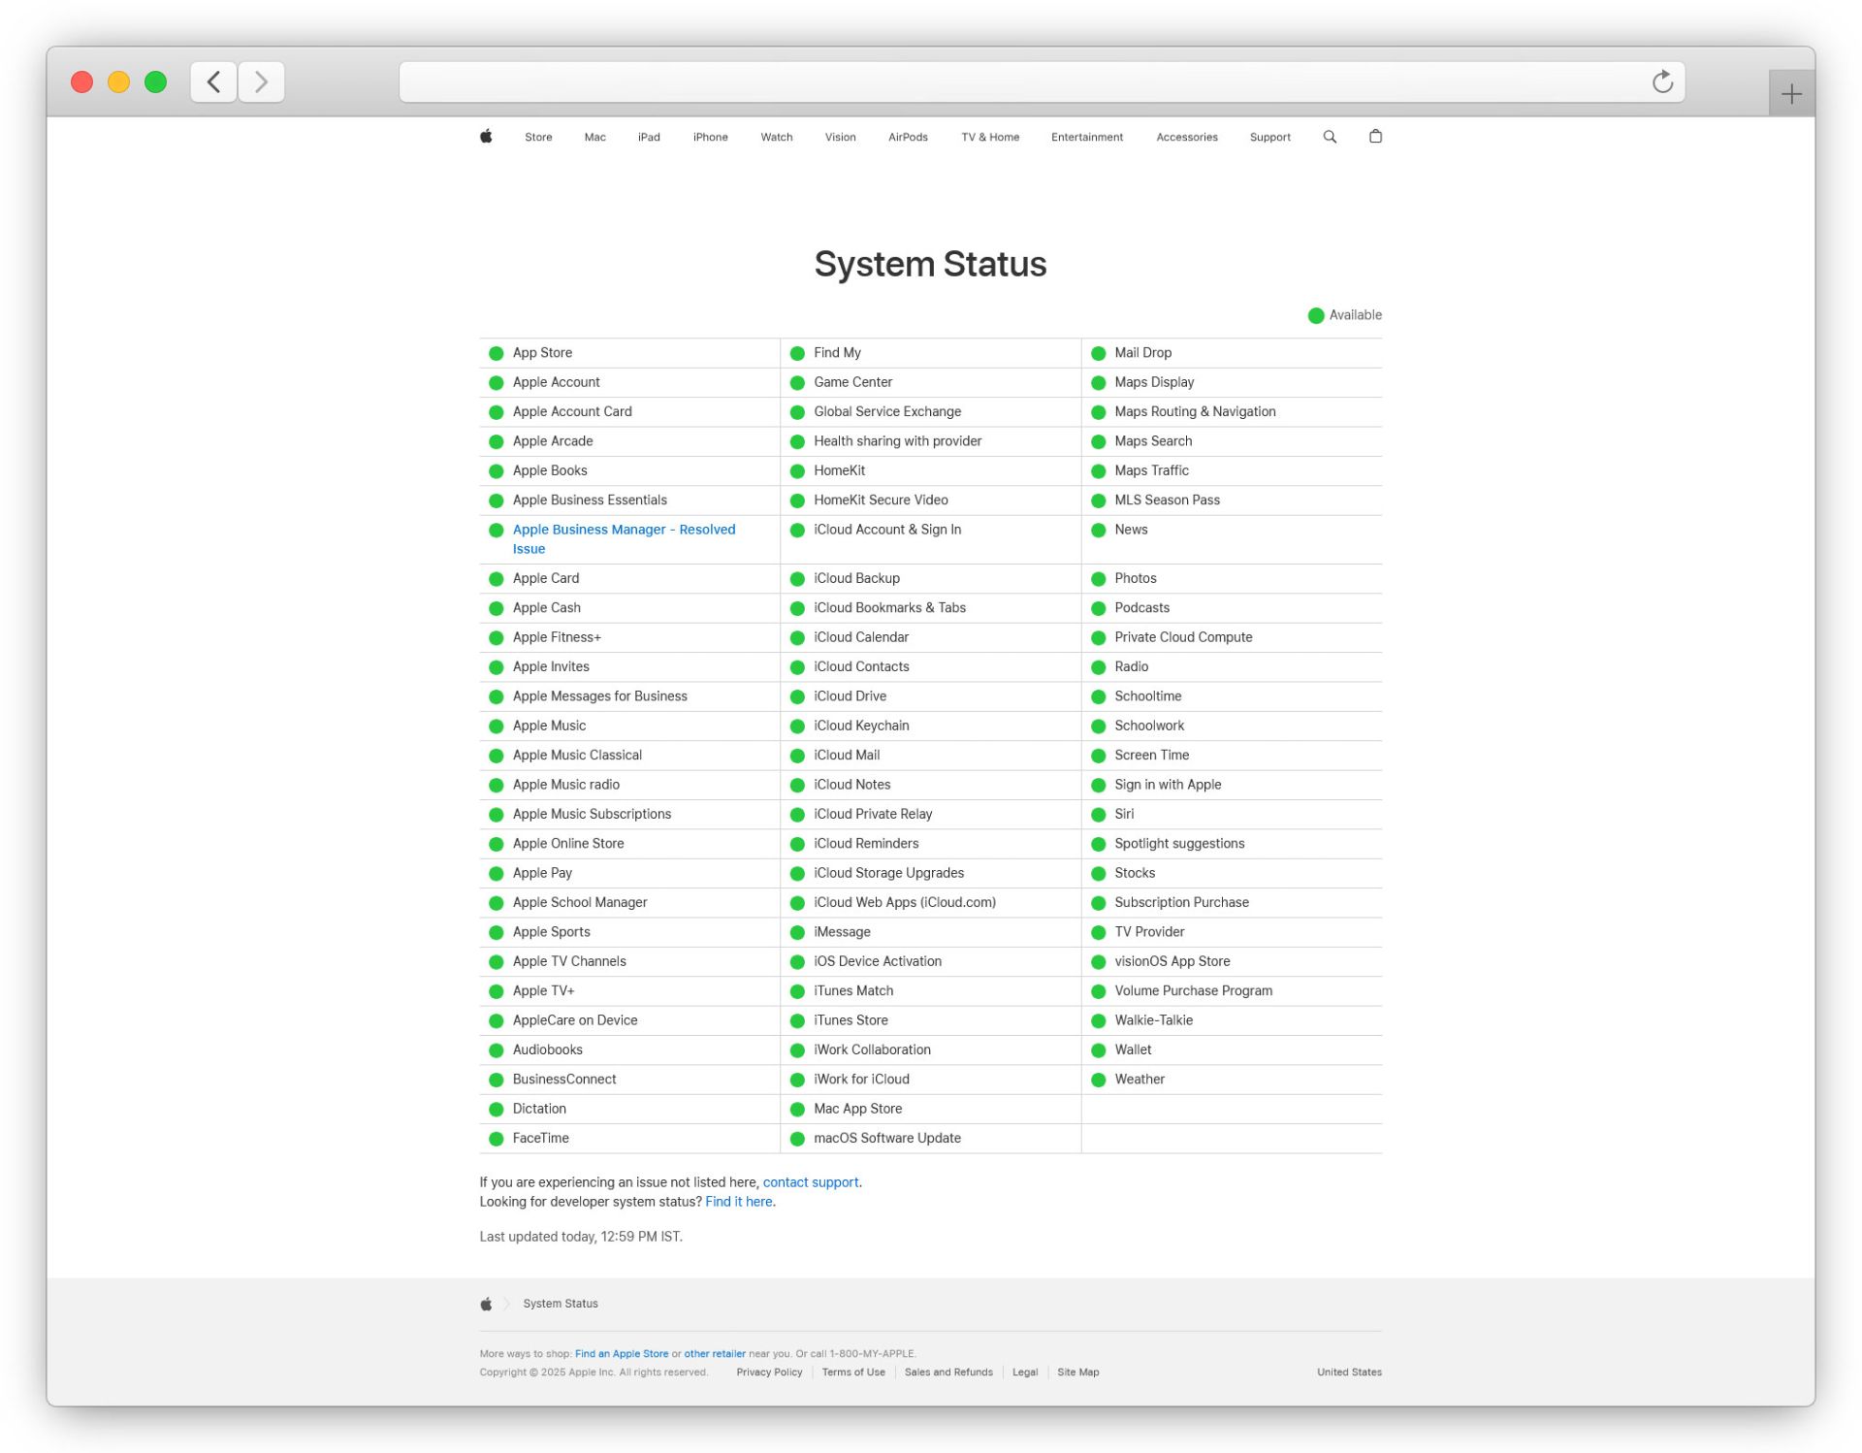Click the Privacy Policy footer link
The height and width of the screenshot is (1453, 1862).
(x=769, y=1372)
